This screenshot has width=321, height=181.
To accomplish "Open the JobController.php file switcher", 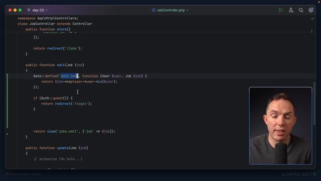I will (171, 10).
